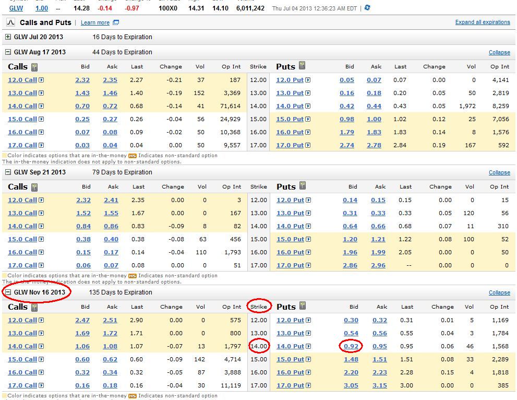Open calculator icon next to Nov Puts
The width and height of the screenshot is (517, 400).
click(303, 305)
